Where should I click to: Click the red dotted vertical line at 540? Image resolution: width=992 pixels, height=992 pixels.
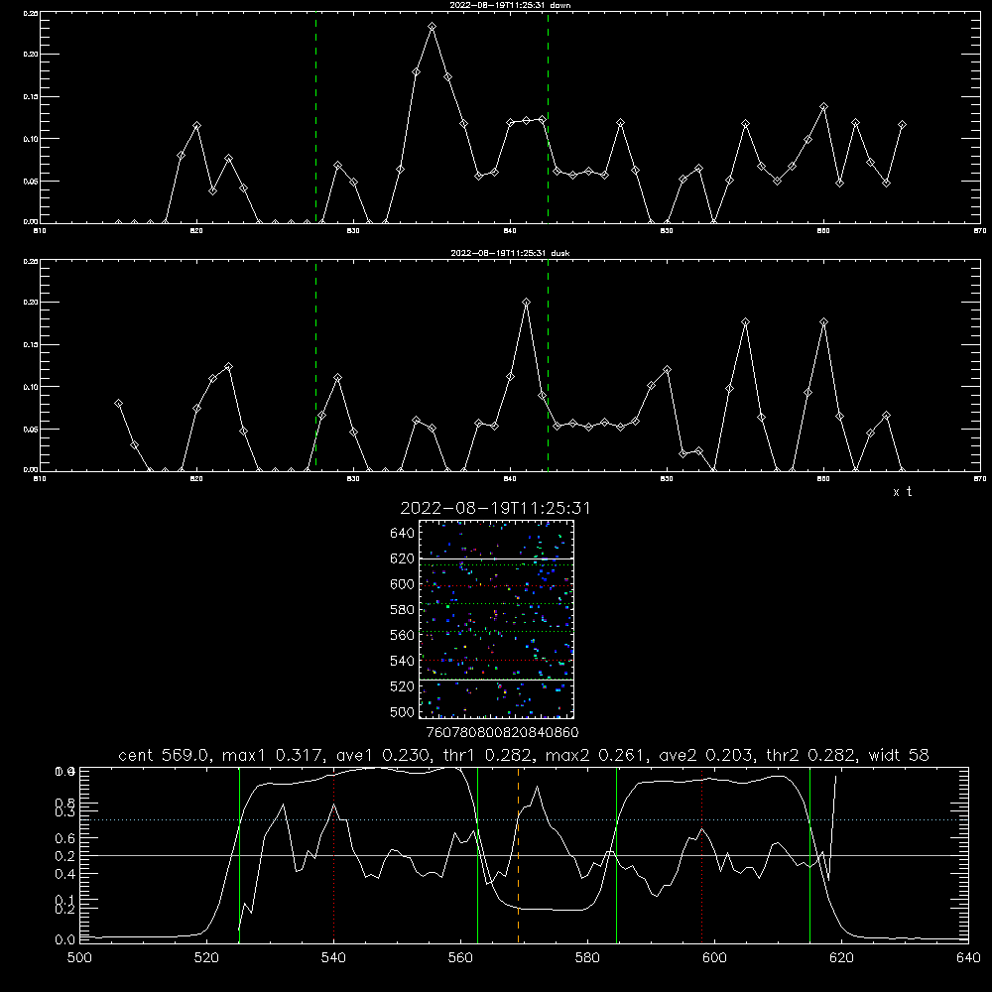[334, 855]
